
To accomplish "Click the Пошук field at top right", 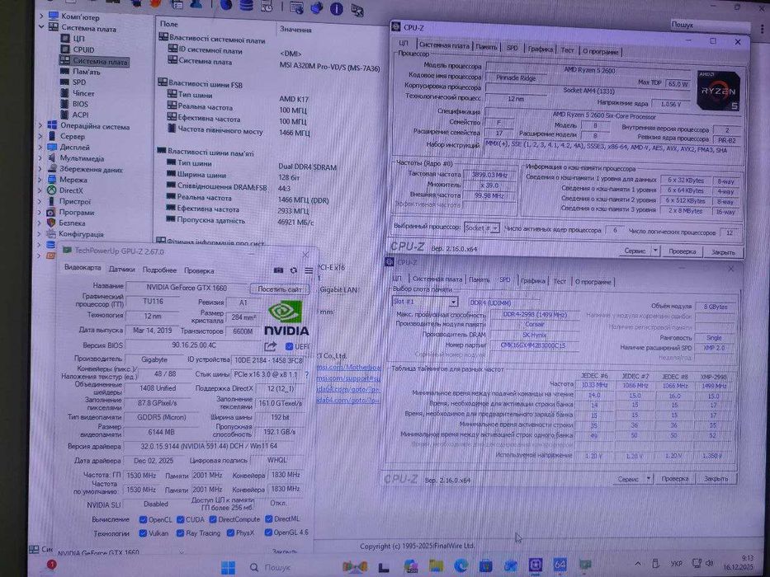I will coord(709,25).
